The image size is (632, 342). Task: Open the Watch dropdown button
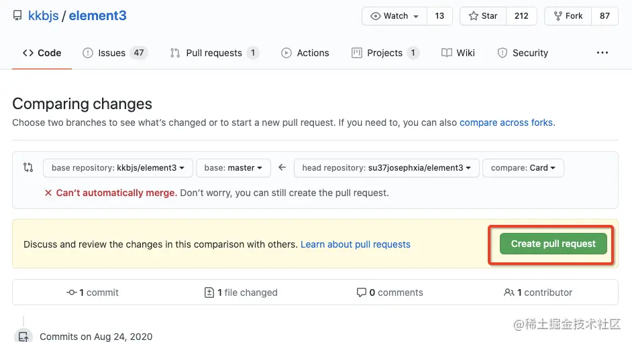point(395,16)
